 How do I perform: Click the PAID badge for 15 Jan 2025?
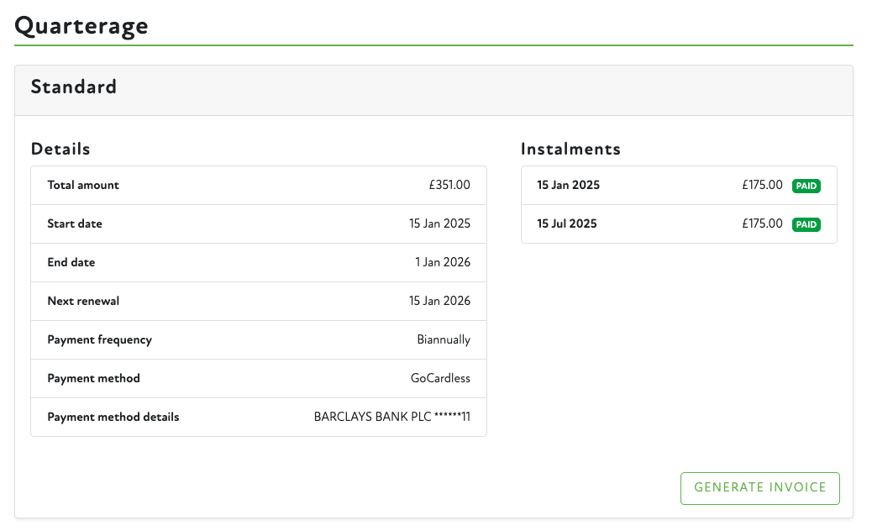pos(806,186)
